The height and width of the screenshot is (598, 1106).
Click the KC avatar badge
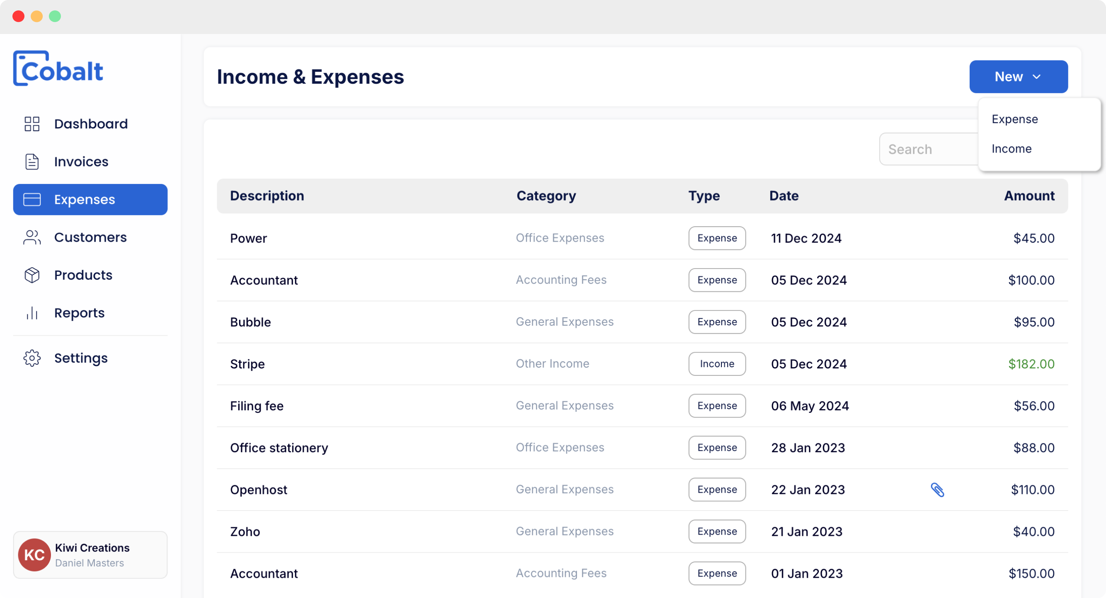click(x=34, y=554)
